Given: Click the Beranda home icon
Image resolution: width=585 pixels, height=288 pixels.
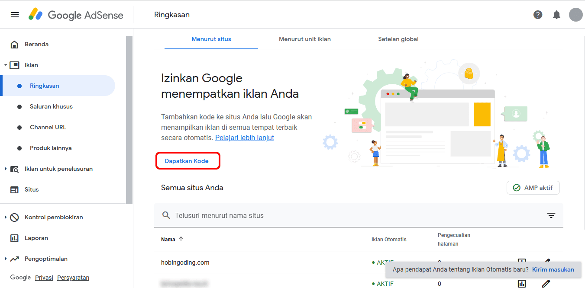Looking at the screenshot, I should click(14, 44).
